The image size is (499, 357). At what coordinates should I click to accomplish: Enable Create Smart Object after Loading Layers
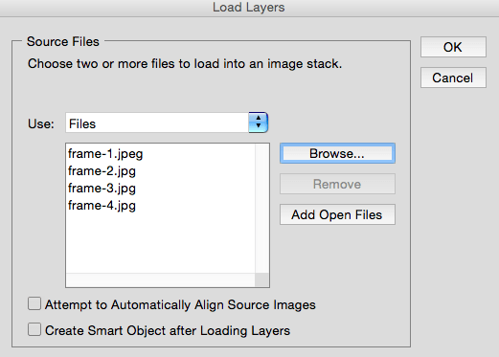tap(34, 329)
